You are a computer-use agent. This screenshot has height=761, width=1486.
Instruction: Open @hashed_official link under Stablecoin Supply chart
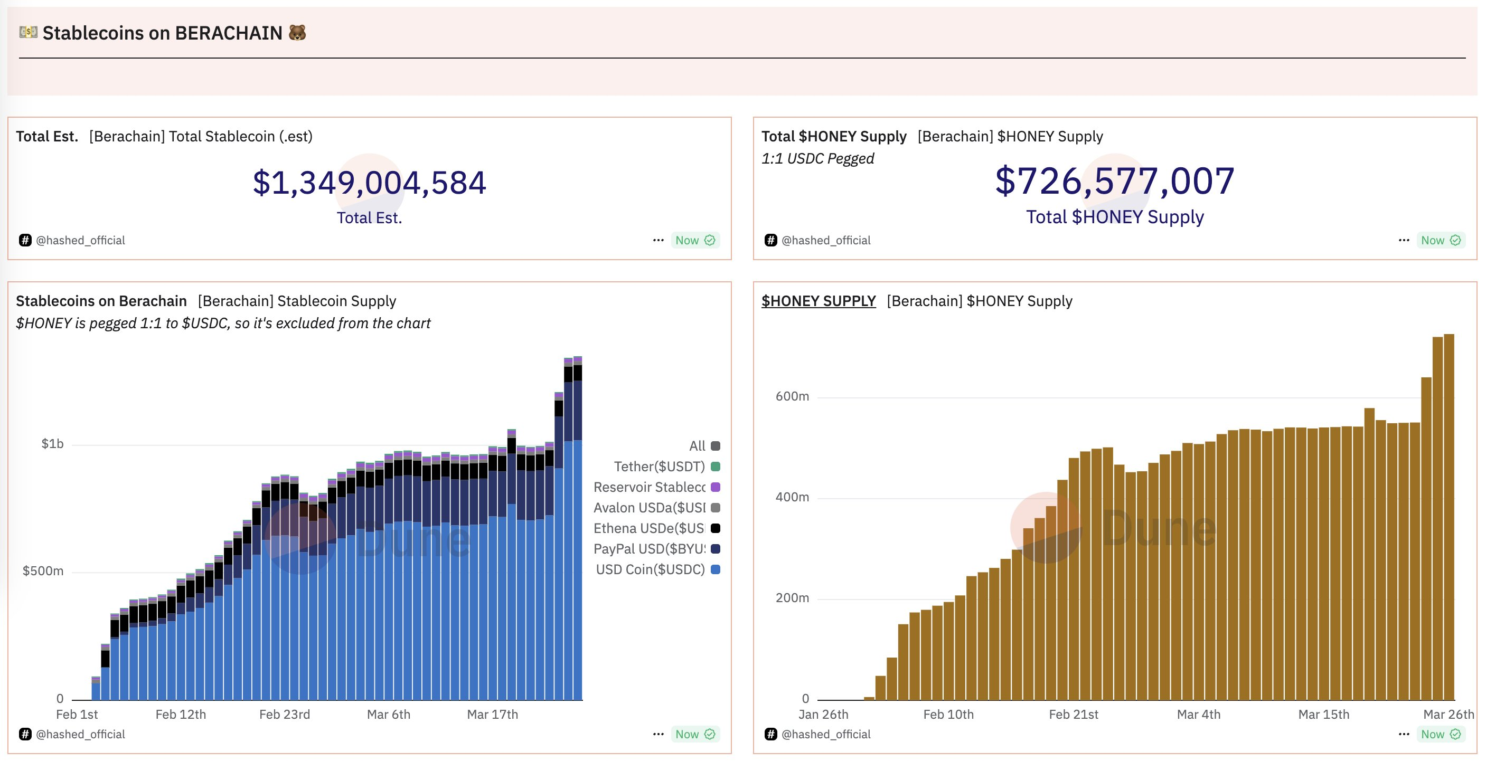(80, 734)
